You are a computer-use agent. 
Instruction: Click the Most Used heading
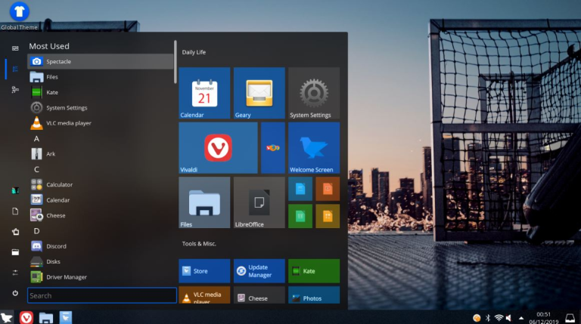[49, 46]
